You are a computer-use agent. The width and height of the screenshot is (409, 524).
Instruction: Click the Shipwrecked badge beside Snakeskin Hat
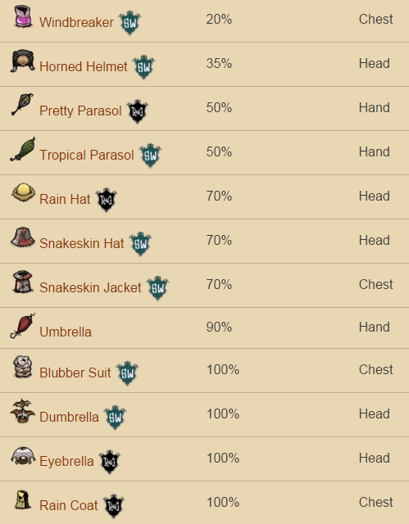[x=140, y=244]
